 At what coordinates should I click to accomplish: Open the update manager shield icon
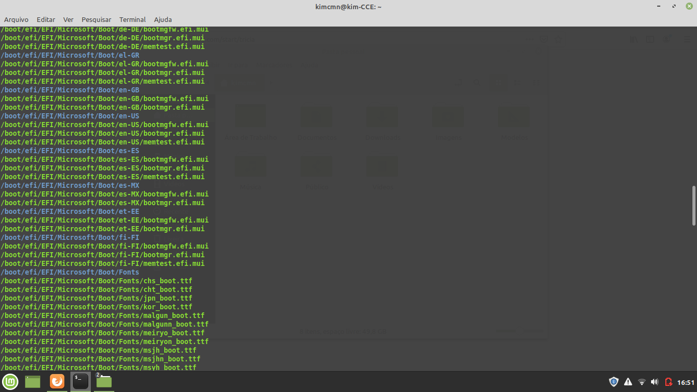pos(614,382)
